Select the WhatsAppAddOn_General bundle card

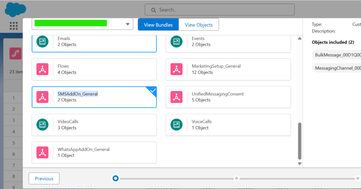click(94, 152)
